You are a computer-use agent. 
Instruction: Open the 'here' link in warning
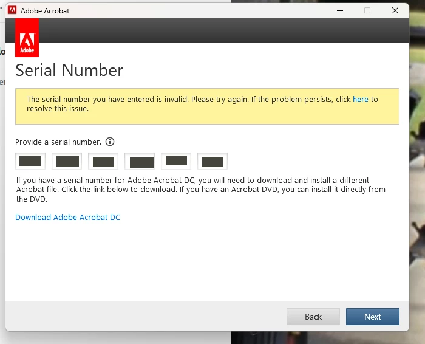(361, 99)
